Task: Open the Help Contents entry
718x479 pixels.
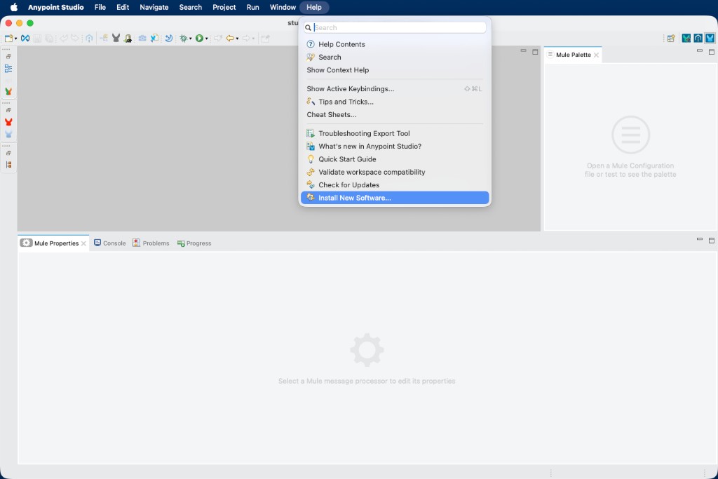Action: tap(395, 44)
